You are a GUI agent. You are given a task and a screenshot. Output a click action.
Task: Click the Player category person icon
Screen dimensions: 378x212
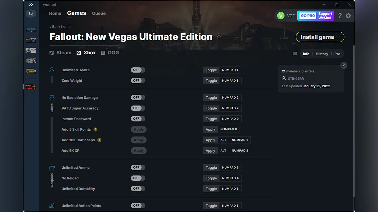tap(52, 70)
